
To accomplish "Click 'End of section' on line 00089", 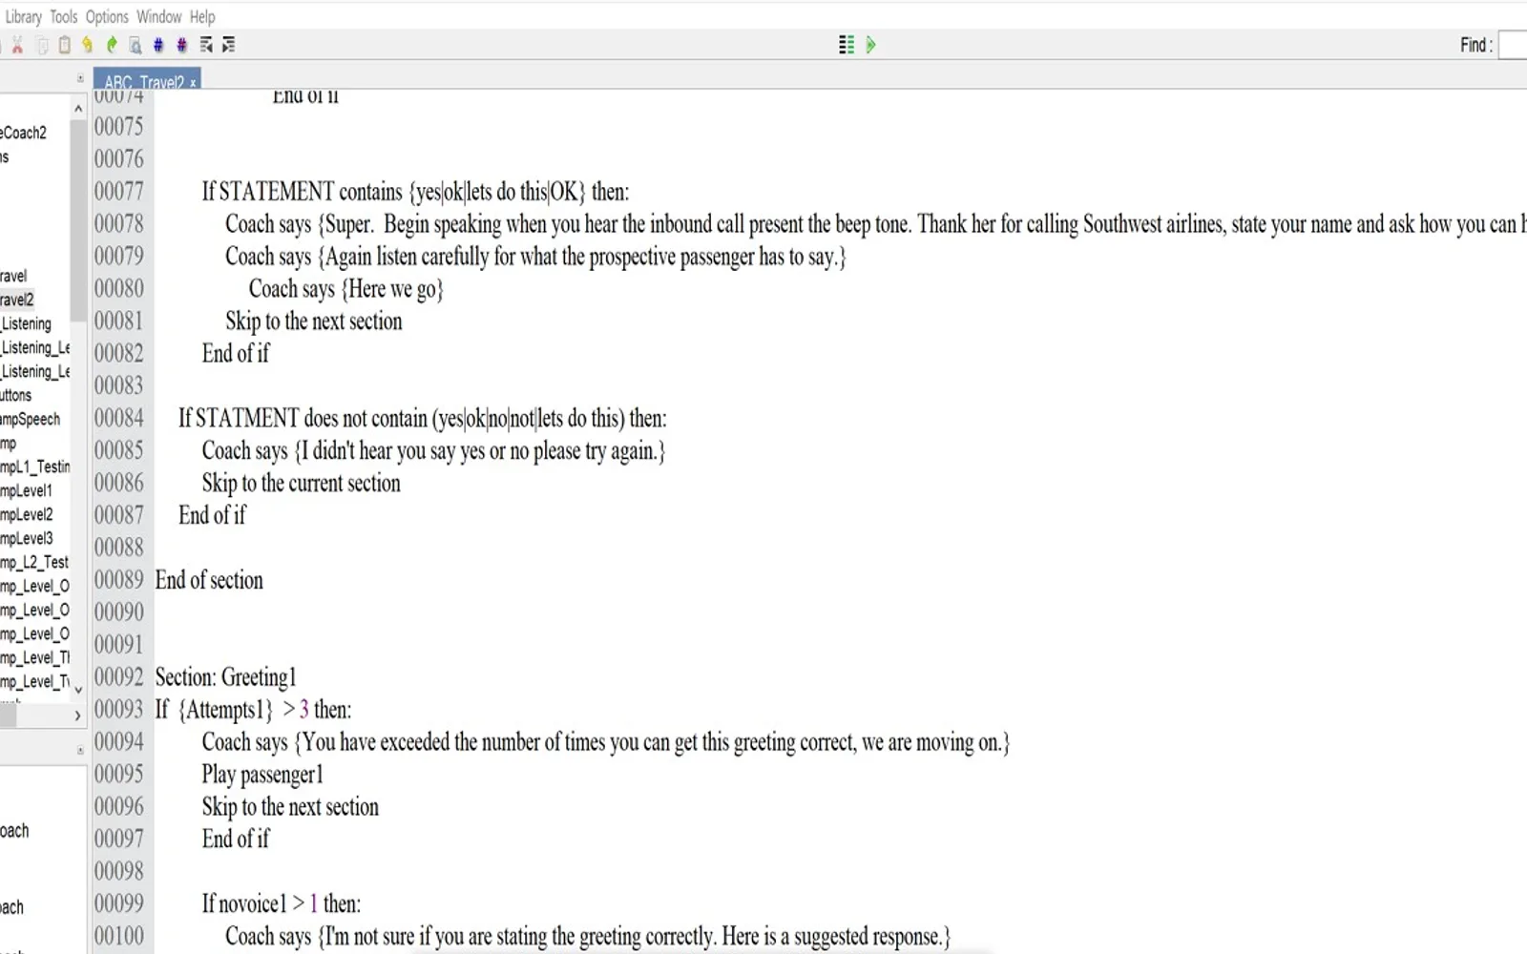I will [x=209, y=580].
